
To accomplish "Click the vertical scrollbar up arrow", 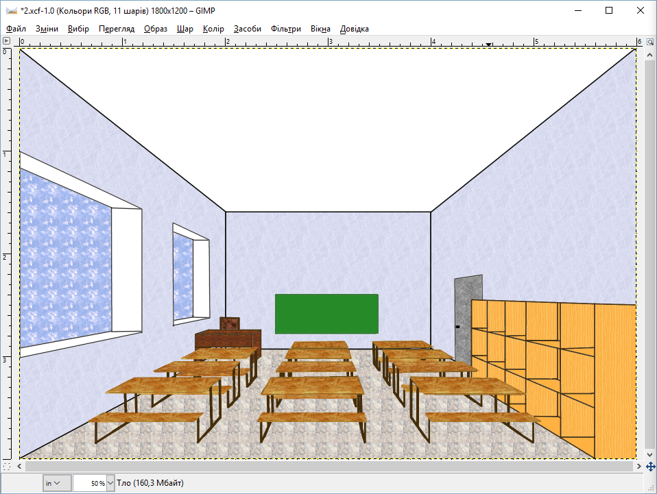I will [650, 55].
